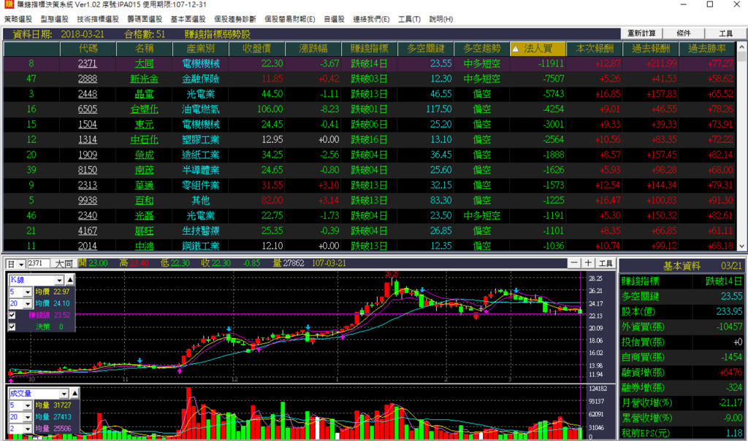This screenshot has height=441, width=748.
Task: Click the stock list vertical scrollbar thumb
Action: point(742,57)
